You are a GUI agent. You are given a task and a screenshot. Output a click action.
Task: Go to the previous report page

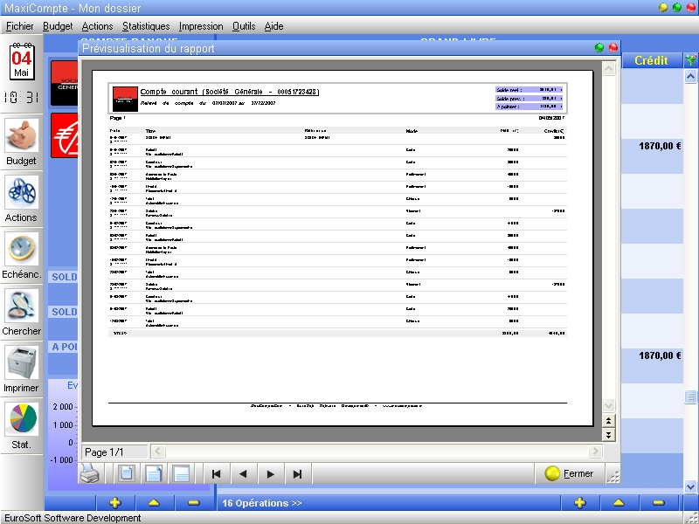(243, 473)
